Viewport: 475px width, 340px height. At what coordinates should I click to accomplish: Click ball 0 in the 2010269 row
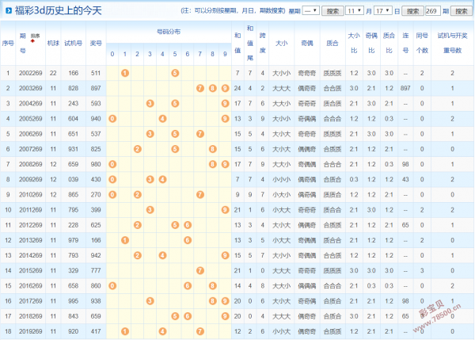[112, 194]
